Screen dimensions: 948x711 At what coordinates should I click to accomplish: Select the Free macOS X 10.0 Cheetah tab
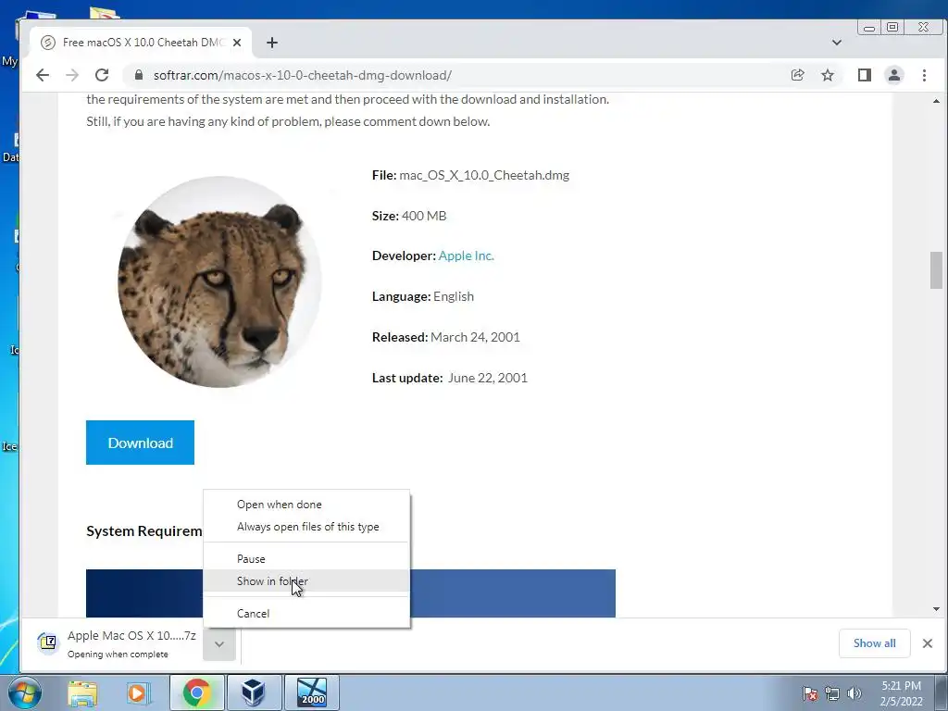click(142, 43)
